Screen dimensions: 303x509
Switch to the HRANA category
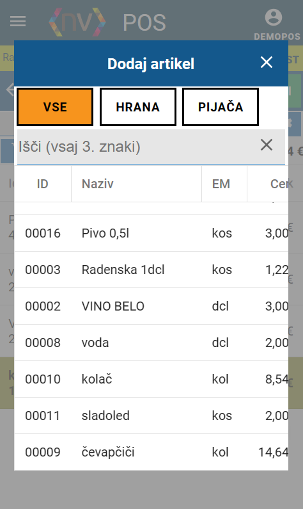pos(137,107)
